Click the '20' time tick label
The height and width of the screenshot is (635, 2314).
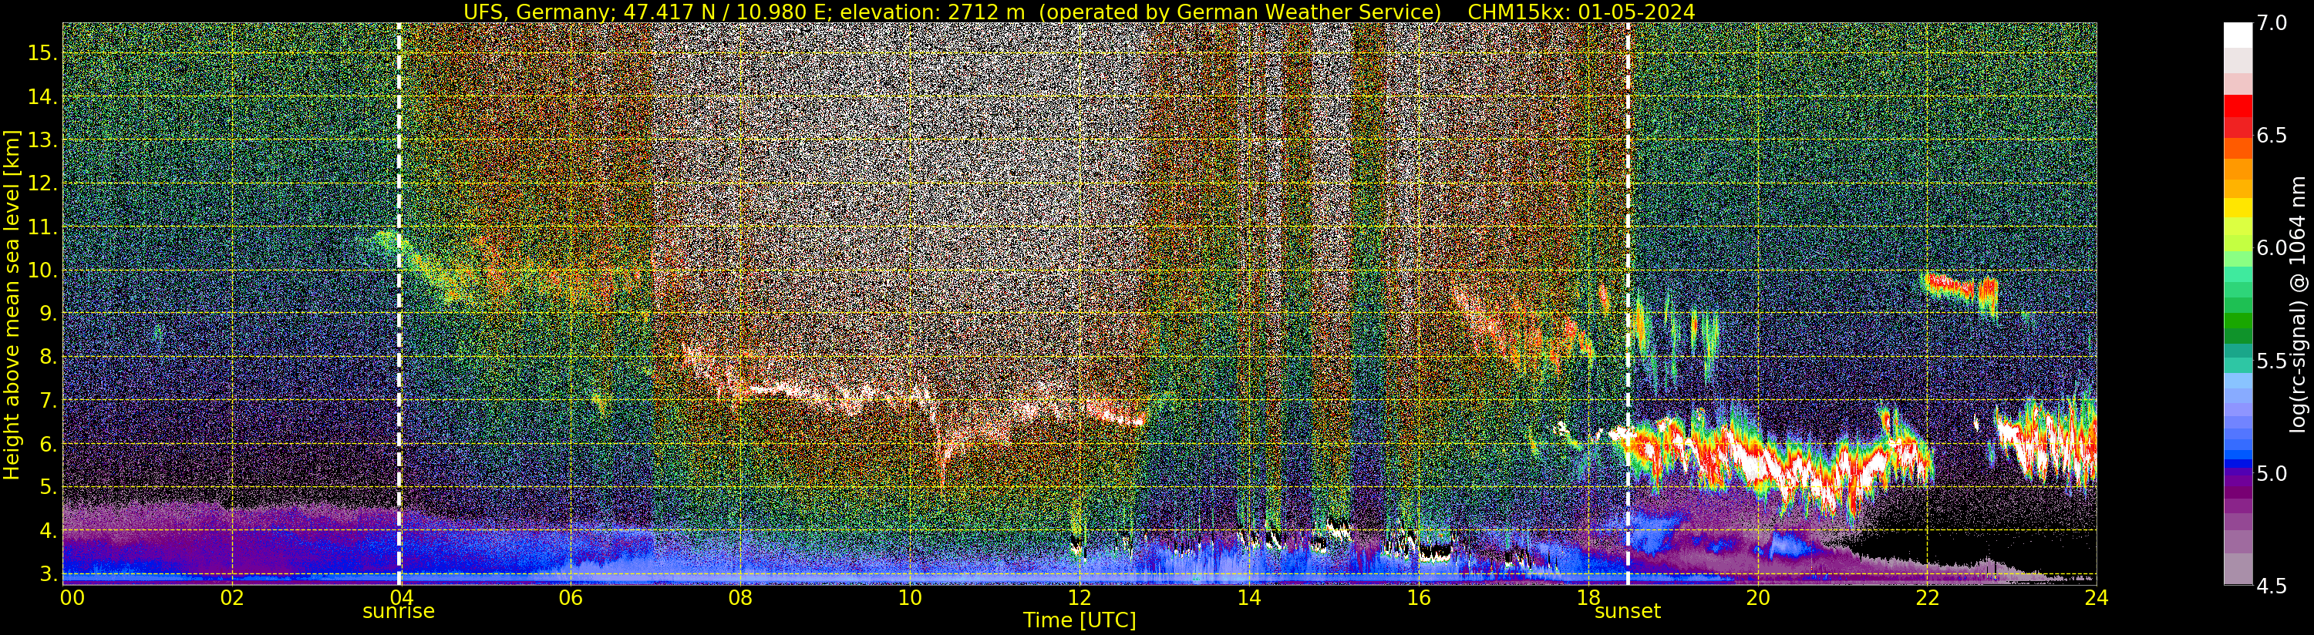click(1757, 597)
